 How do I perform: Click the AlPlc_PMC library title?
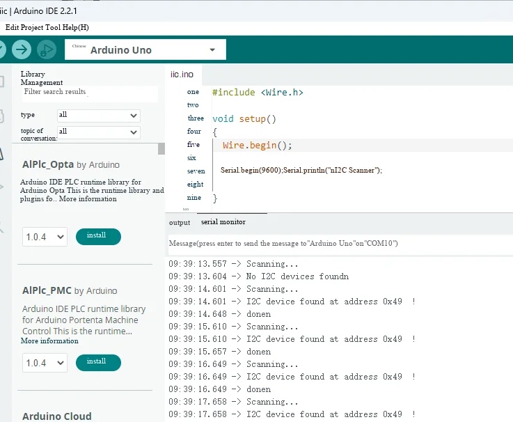[x=47, y=290]
